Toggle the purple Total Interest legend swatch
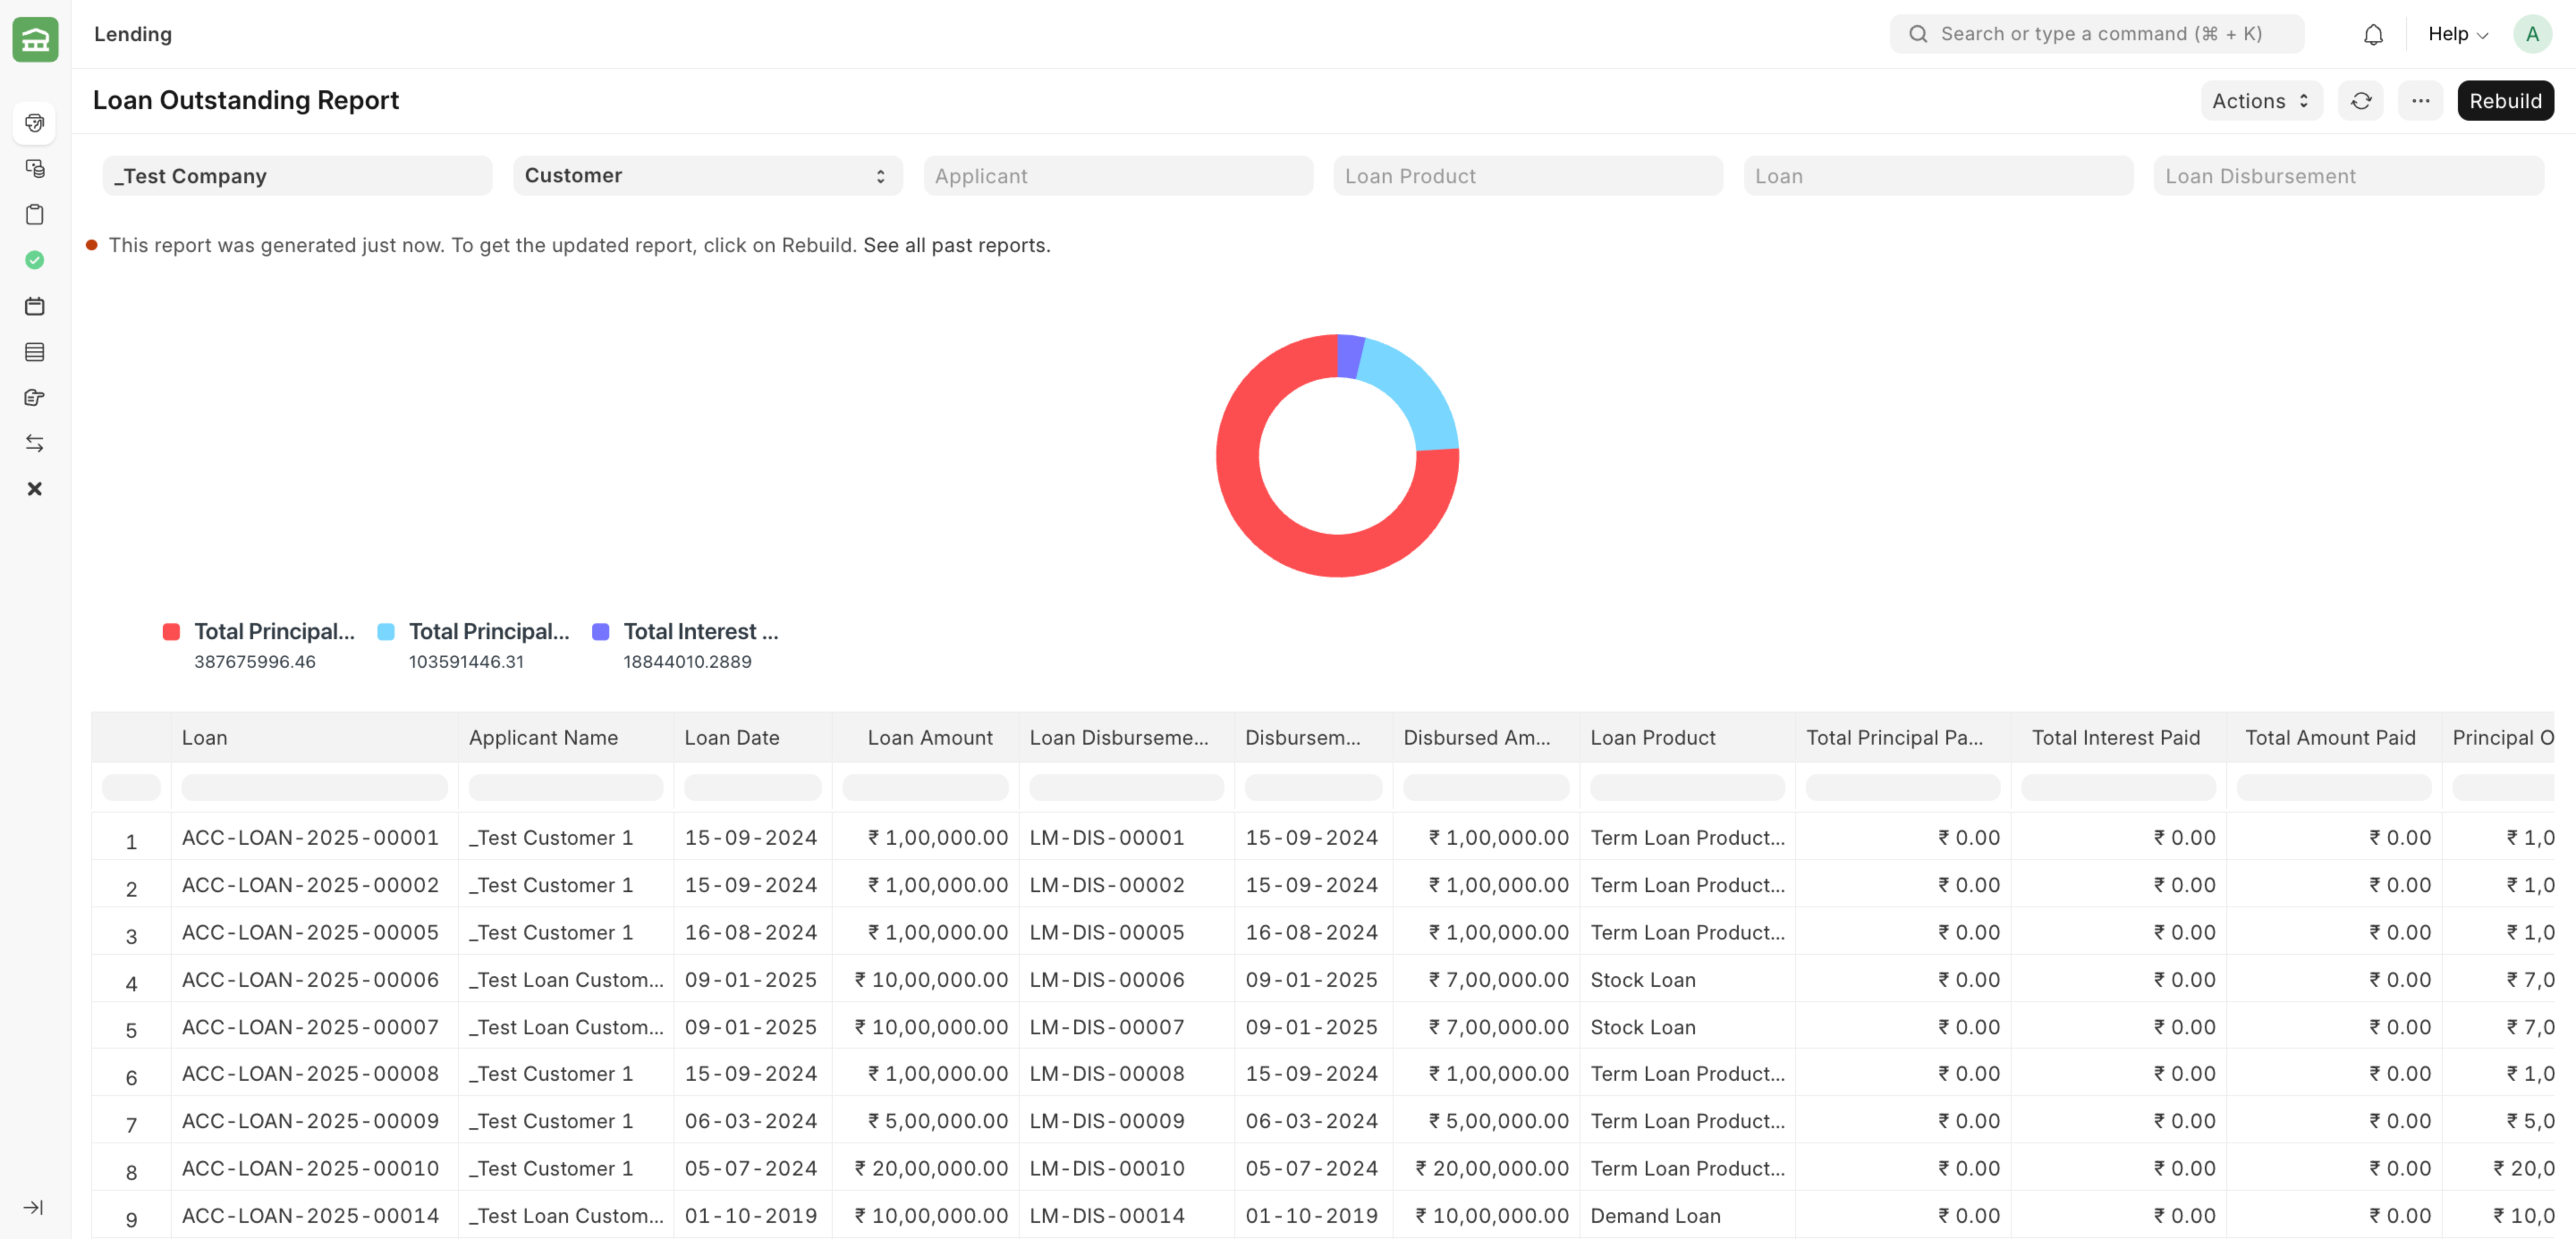 tap(601, 632)
